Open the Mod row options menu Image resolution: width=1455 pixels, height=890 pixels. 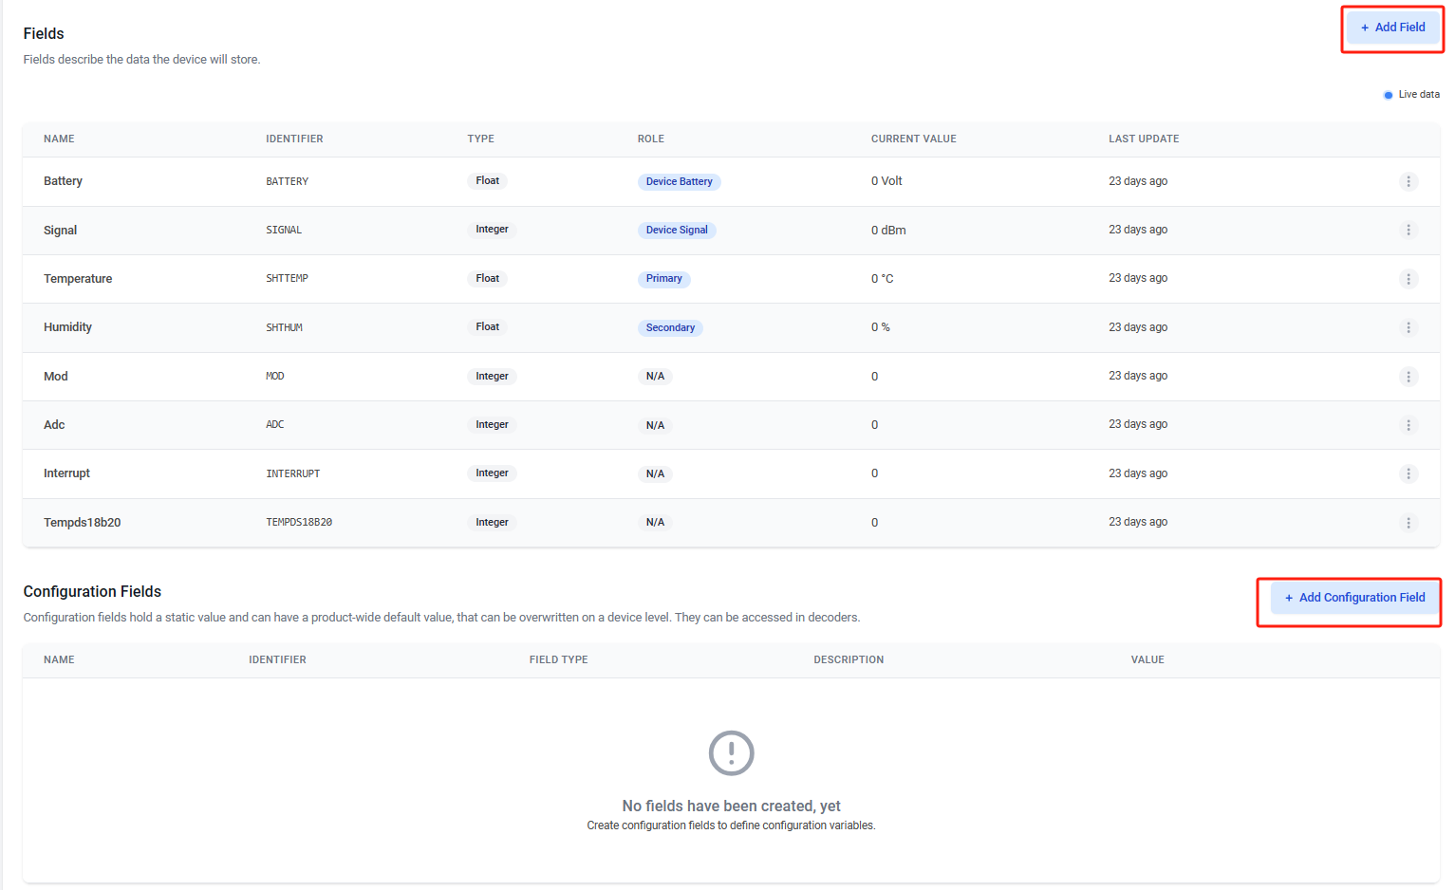pos(1408,377)
